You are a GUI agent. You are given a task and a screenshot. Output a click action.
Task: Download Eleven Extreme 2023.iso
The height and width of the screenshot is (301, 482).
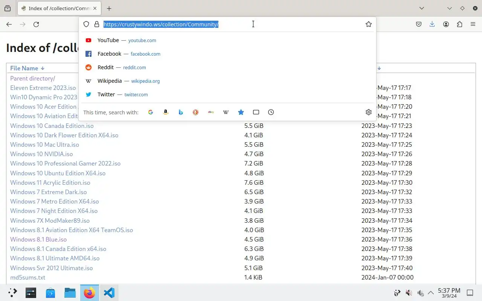tap(43, 88)
